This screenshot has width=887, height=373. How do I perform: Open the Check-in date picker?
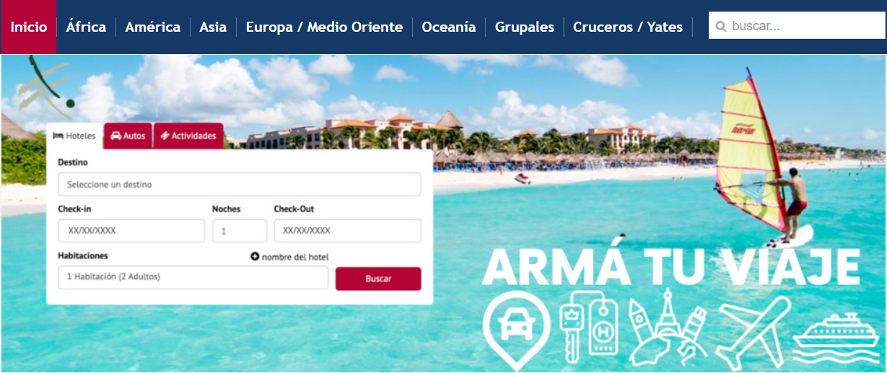coord(131,231)
